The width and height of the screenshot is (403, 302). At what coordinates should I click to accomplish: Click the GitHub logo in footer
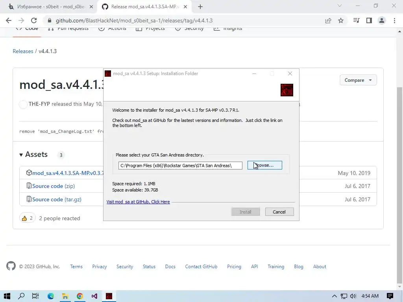[11, 266]
